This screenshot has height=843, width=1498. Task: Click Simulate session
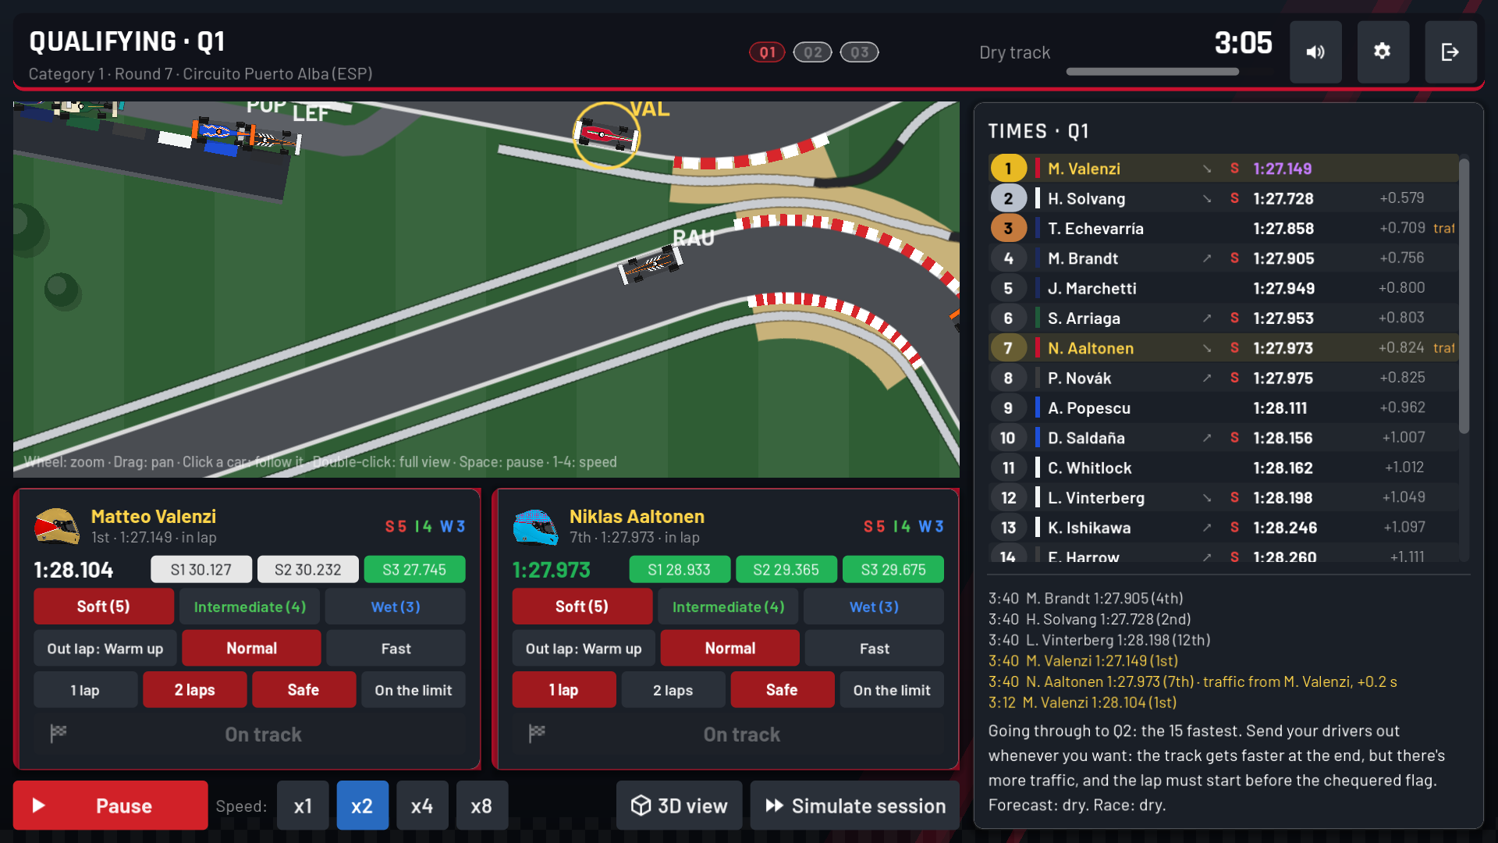coord(855,806)
